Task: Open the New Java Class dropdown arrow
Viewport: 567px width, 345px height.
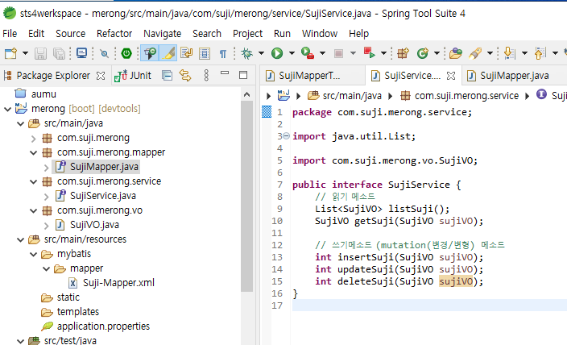Action: coord(437,53)
